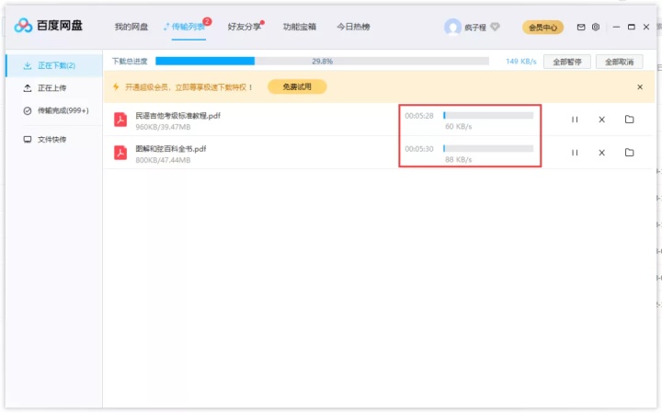Image resolution: width=662 pixels, height=413 pixels.
Task: Open the settings gear icon
Action: coord(596,27)
